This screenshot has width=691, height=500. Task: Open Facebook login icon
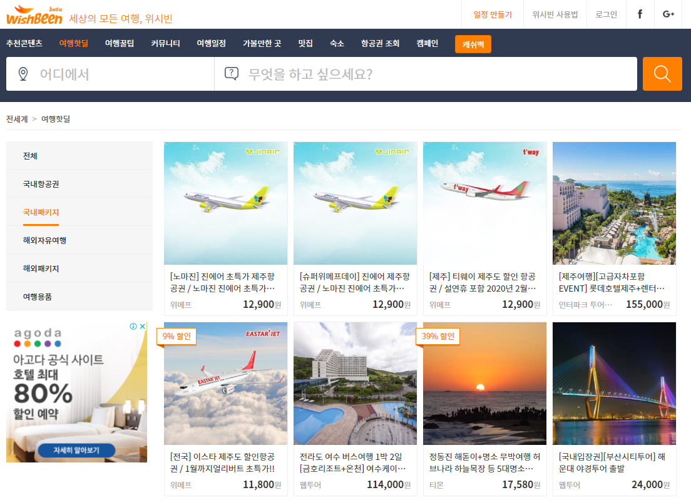[x=640, y=14]
